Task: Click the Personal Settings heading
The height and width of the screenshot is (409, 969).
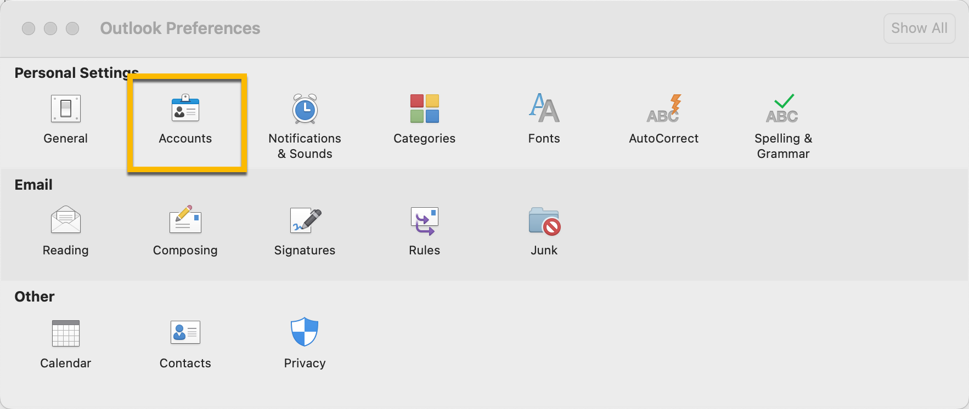Action: click(x=76, y=73)
